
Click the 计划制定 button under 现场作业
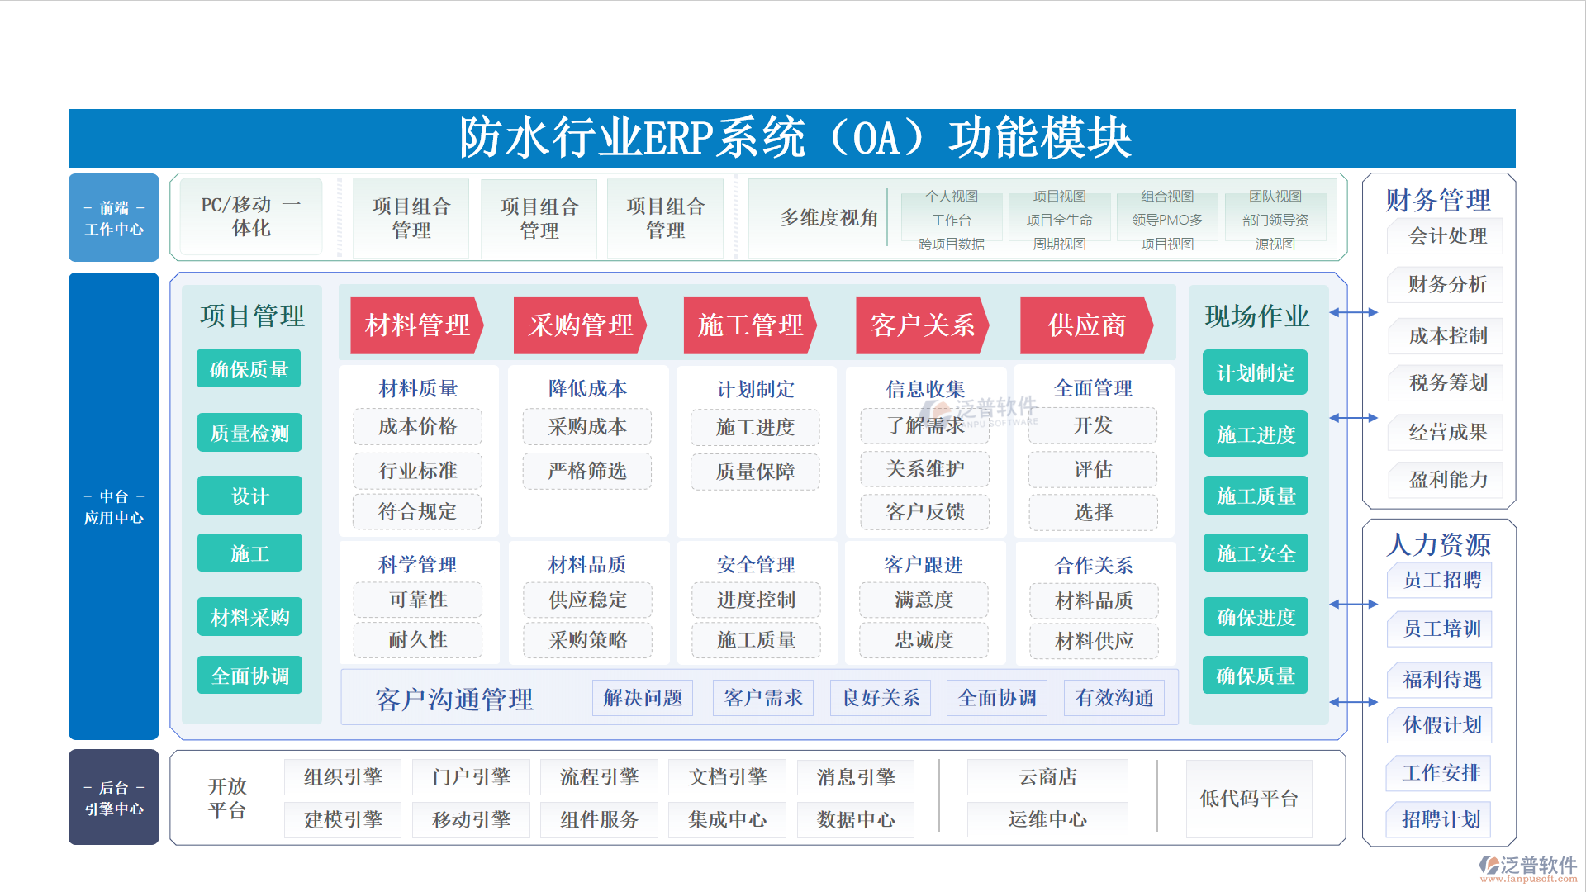tap(1255, 373)
